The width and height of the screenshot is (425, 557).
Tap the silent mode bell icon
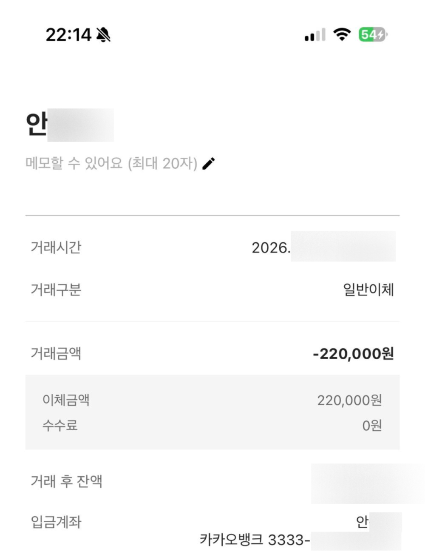(103, 34)
